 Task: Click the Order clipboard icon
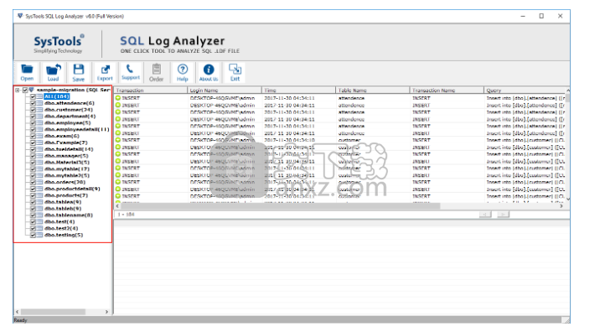(156, 70)
